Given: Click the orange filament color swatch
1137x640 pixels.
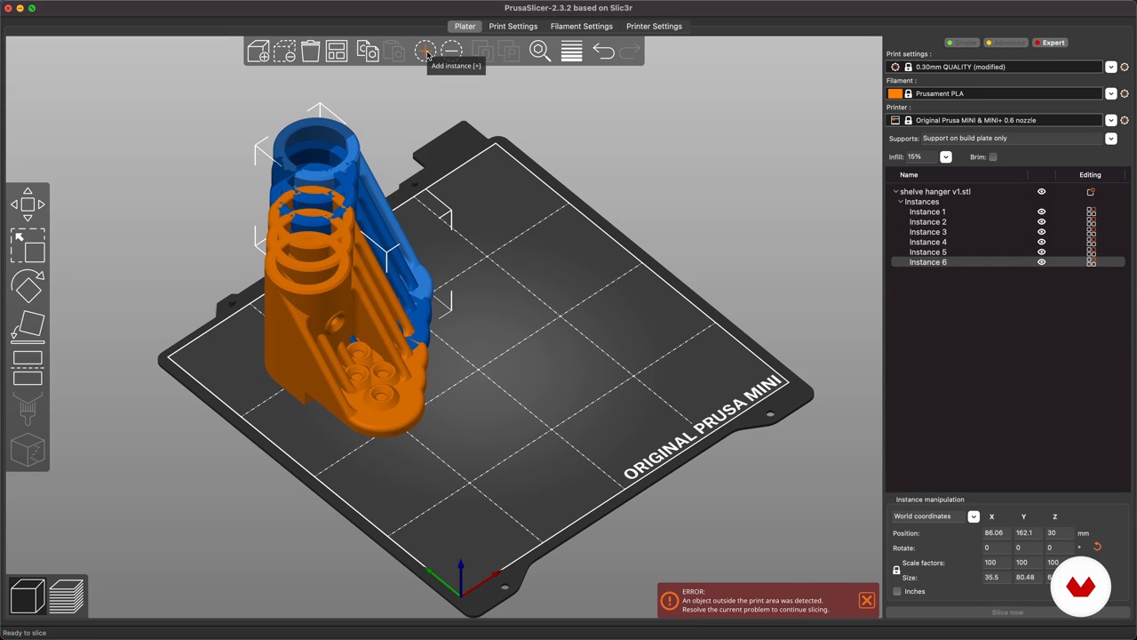Looking at the screenshot, I should pyautogui.click(x=894, y=93).
